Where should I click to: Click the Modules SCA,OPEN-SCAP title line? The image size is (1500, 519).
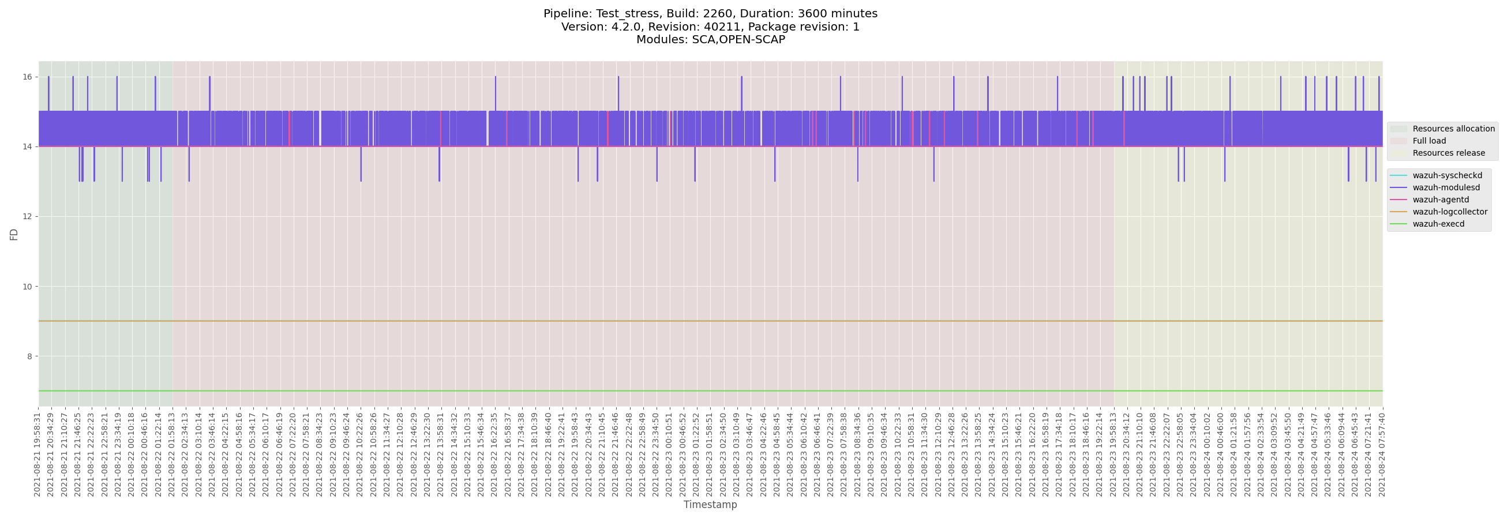point(710,40)
